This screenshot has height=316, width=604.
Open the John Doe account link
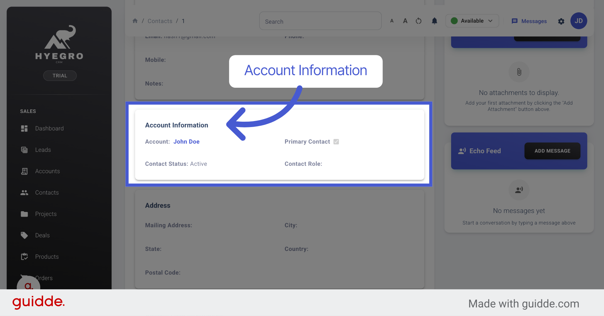[186, 141]
